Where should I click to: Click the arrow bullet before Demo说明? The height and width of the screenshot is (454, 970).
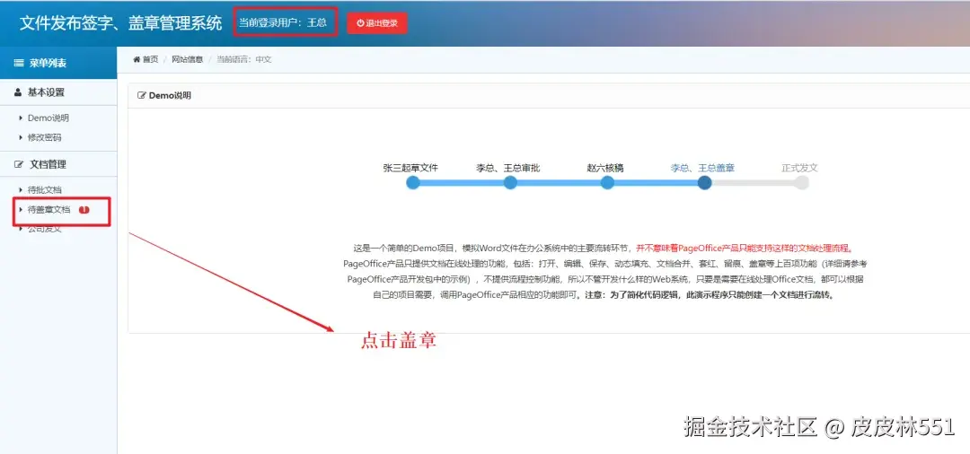21,118
